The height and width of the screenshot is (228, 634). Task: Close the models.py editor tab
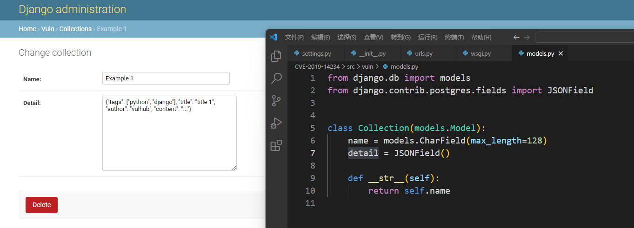[x=561, y=54]
